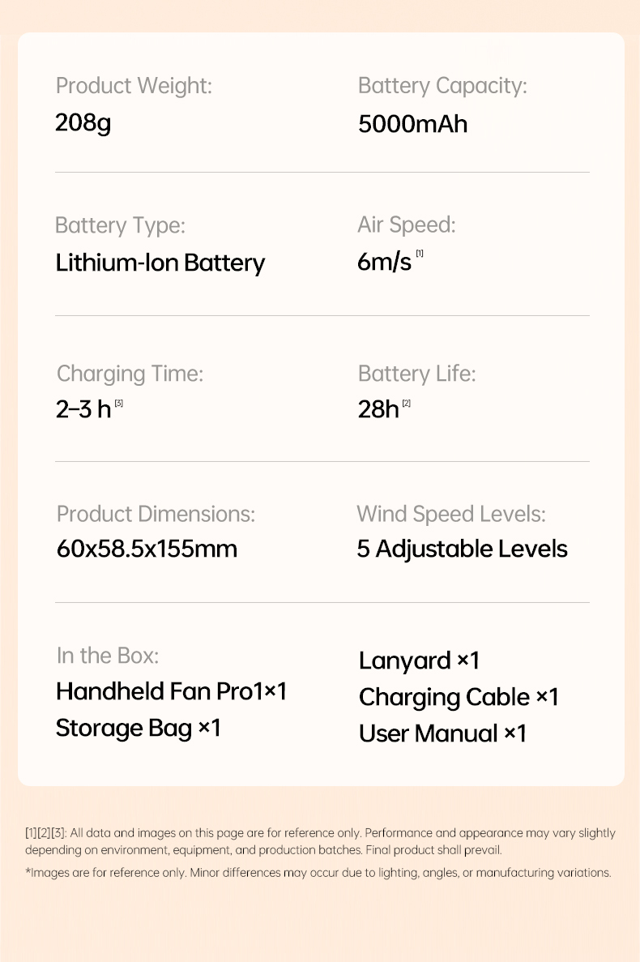Click the [1][2][3] disclaimer note

320,841
